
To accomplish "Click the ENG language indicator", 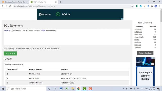I will (146, 89).
